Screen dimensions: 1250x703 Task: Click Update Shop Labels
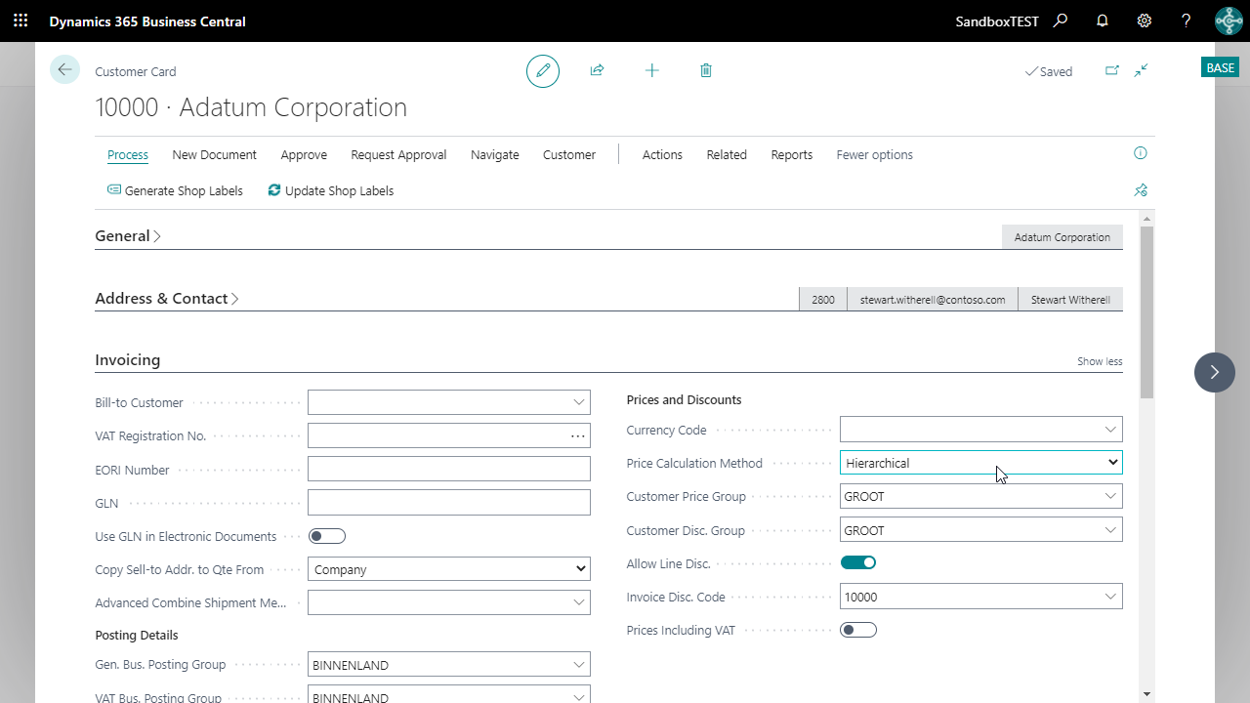(x=331, y=190)
